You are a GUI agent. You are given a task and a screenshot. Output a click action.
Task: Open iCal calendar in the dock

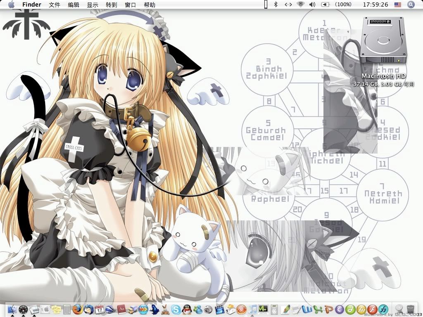(x=100, y=309)
